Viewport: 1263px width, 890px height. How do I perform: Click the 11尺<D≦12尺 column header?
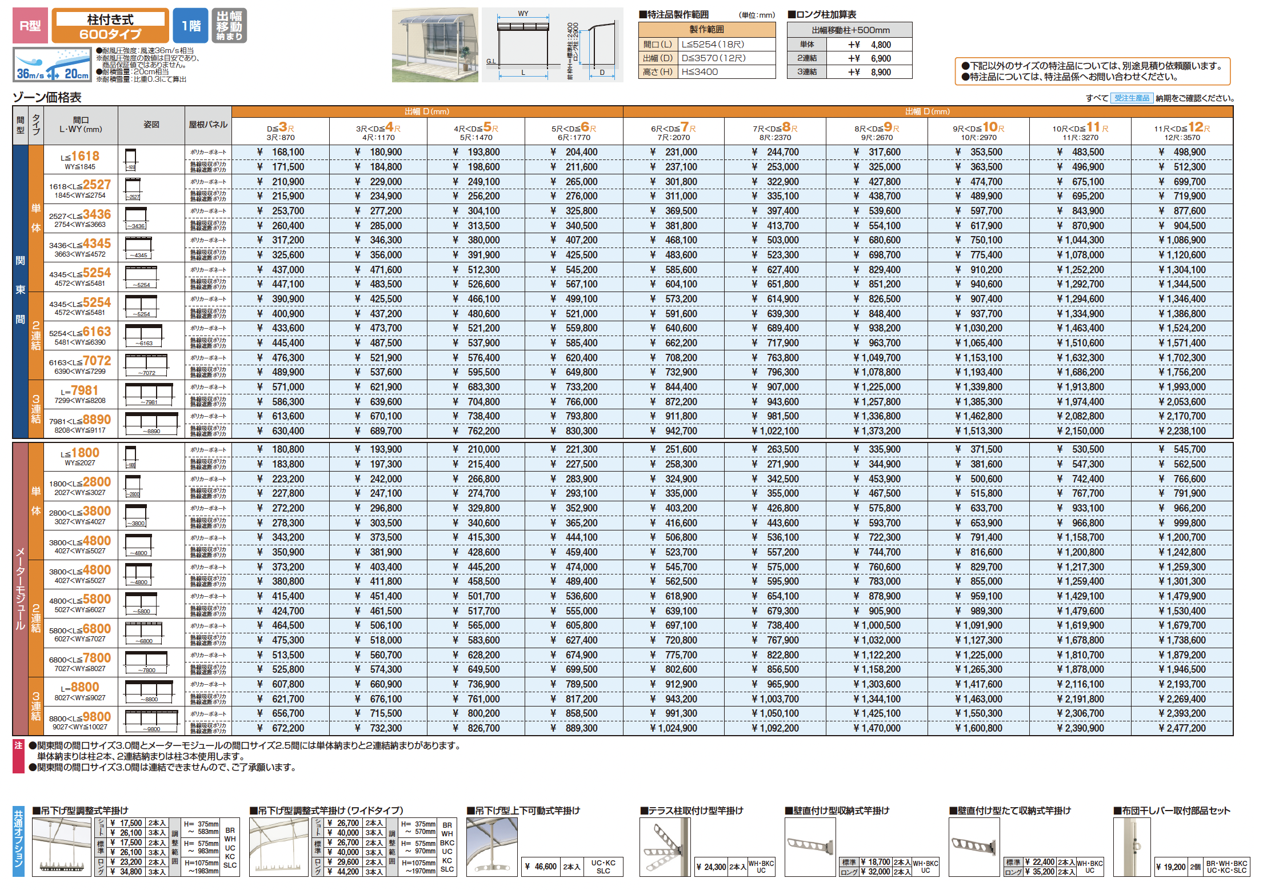[1182, 131]
